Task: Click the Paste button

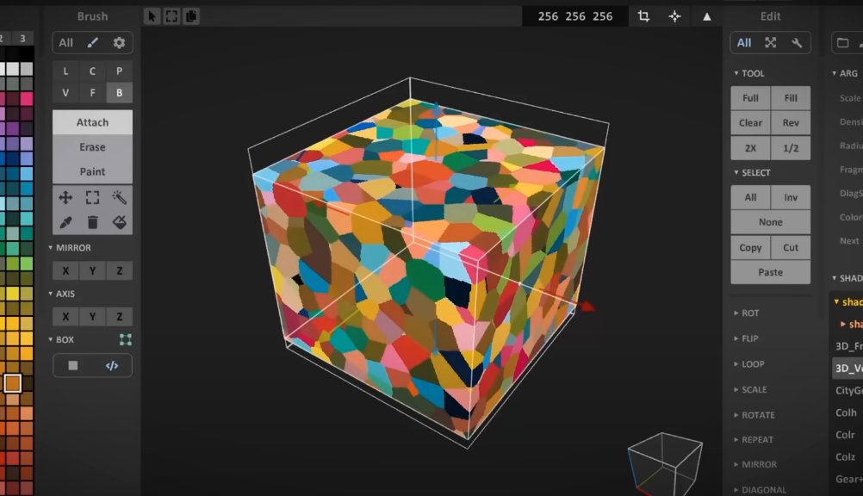Action: pyautogui.click(x=771, y=272)
